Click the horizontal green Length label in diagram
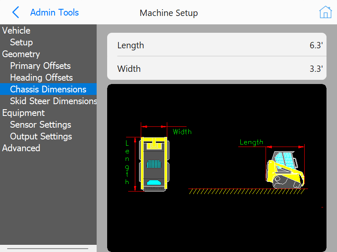The width and height of the screenshot is (337, 252). click(x=251, y=142)
